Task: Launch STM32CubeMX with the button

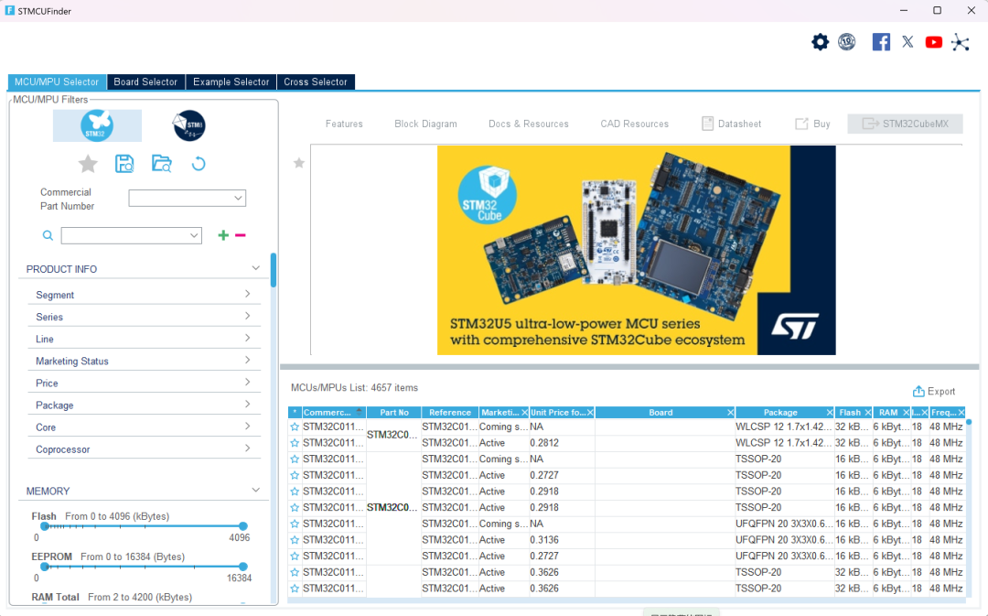Action: (x=905, y=124)
